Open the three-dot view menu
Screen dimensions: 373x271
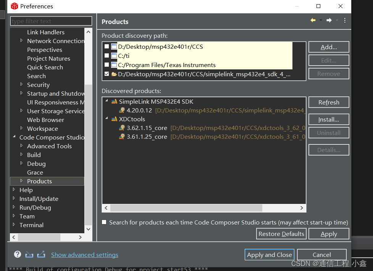345,21
